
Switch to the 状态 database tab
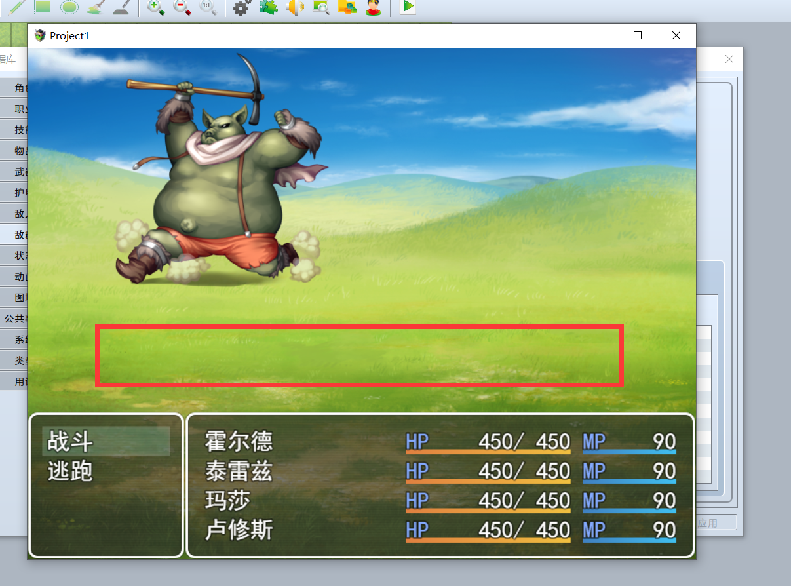coord(14,255)
